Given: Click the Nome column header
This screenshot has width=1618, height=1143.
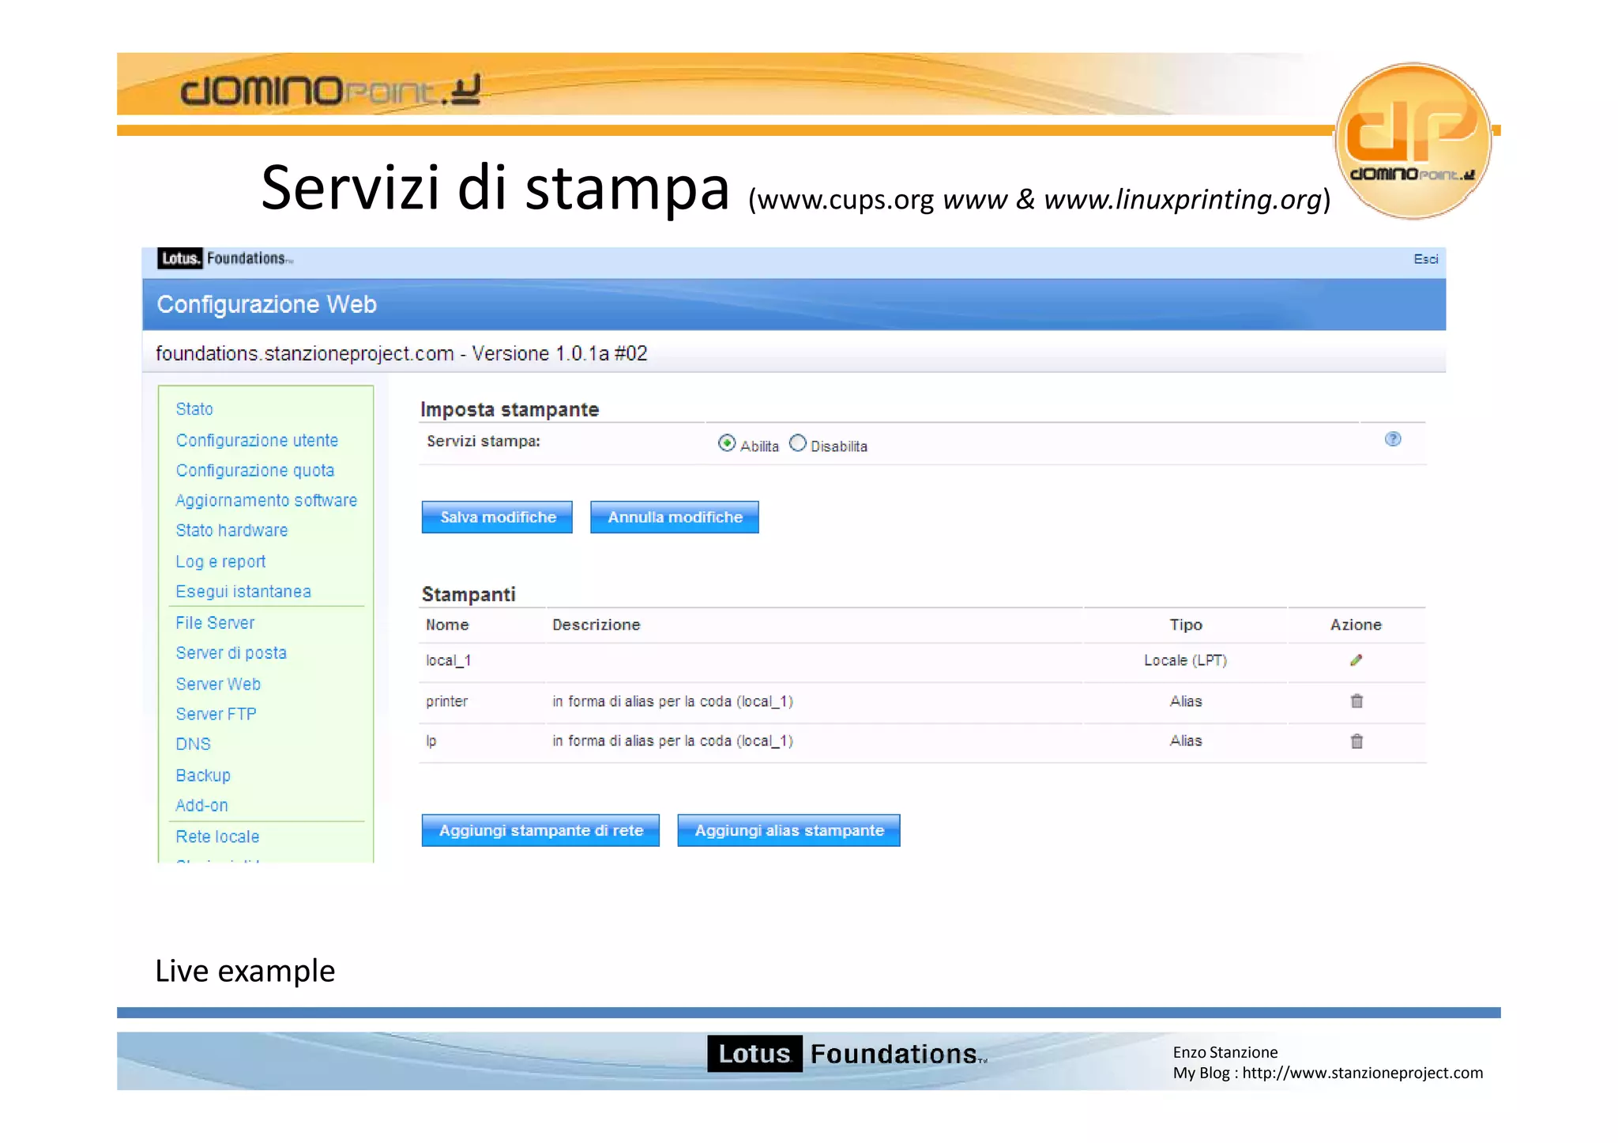Looking at the screenshot, I should point(447,625).
